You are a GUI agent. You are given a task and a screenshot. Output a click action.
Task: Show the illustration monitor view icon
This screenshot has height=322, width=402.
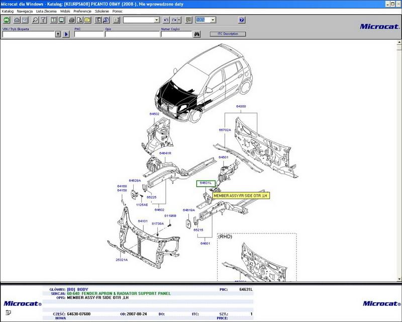point(61,20)
